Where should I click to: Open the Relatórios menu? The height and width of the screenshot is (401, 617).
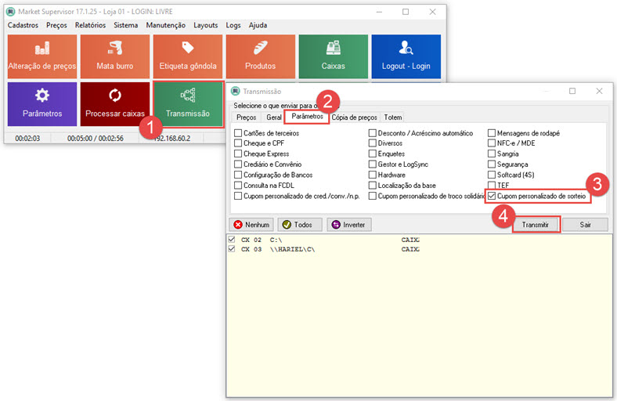coord(90,25)
